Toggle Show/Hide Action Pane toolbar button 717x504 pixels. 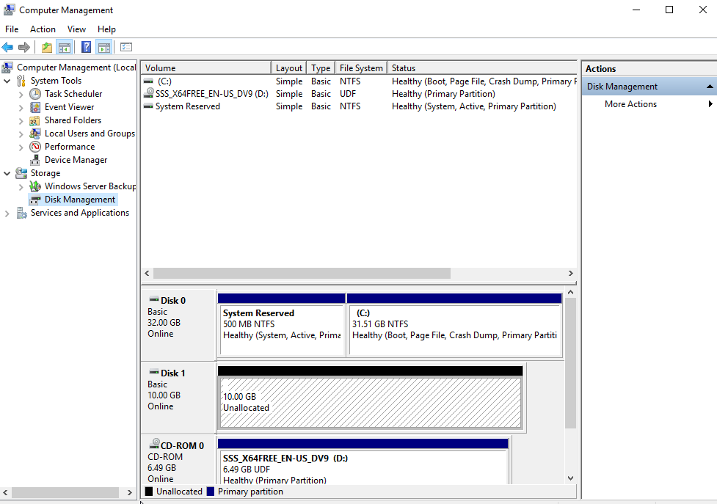[104, 48]
